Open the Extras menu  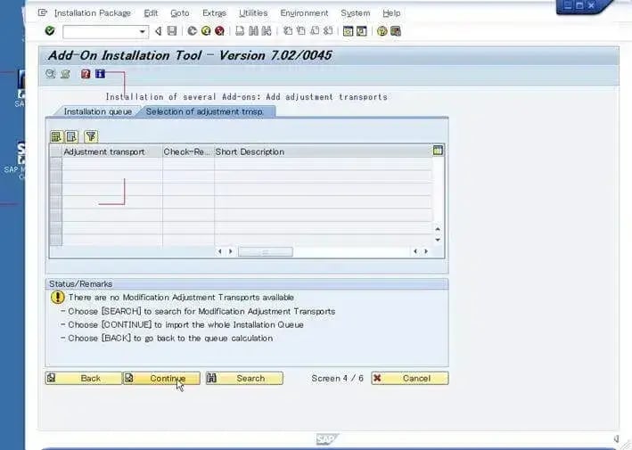tap(214, 13)
